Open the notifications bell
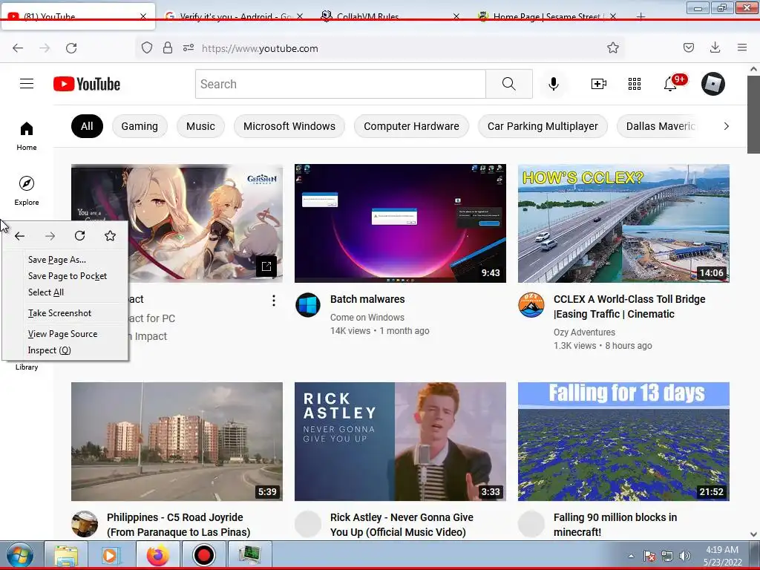760x570 pixels. 670,84
